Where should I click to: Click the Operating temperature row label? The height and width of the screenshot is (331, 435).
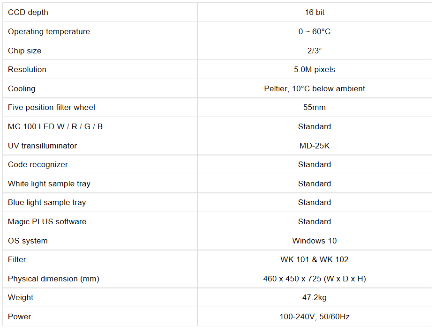[x=49, y=31]
